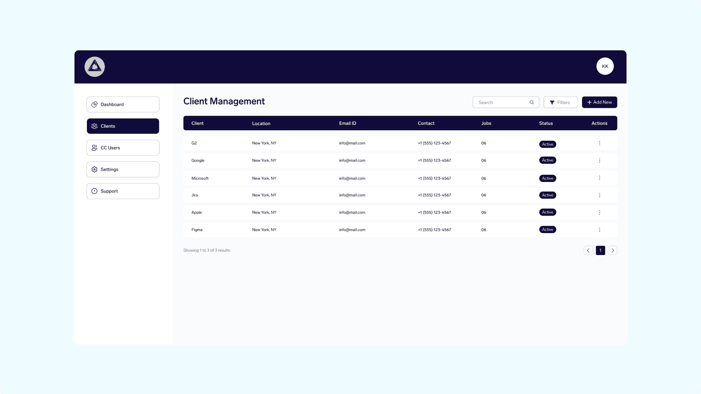Open Dashboard in the sidebar
Image resolution: width=701 pixels, height=394 pixels.
point(123,104)
